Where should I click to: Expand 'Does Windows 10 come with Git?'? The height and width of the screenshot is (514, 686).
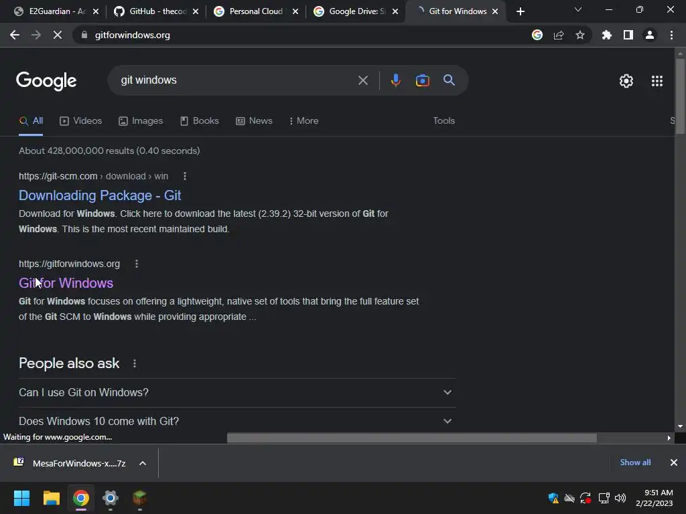click(236, 422)
